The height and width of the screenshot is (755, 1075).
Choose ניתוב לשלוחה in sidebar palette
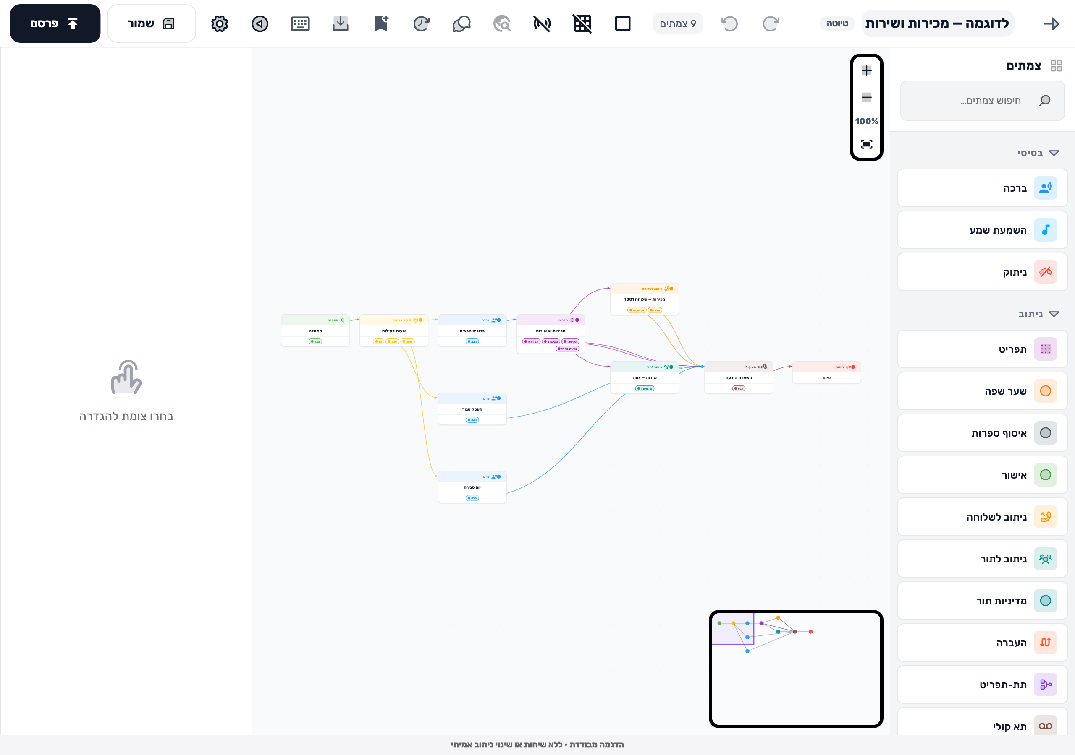pyautogui.click(x=982, y=517)
